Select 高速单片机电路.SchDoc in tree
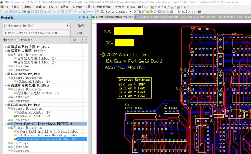The width and height of the screenshot is (251, 154). point(38,93)
